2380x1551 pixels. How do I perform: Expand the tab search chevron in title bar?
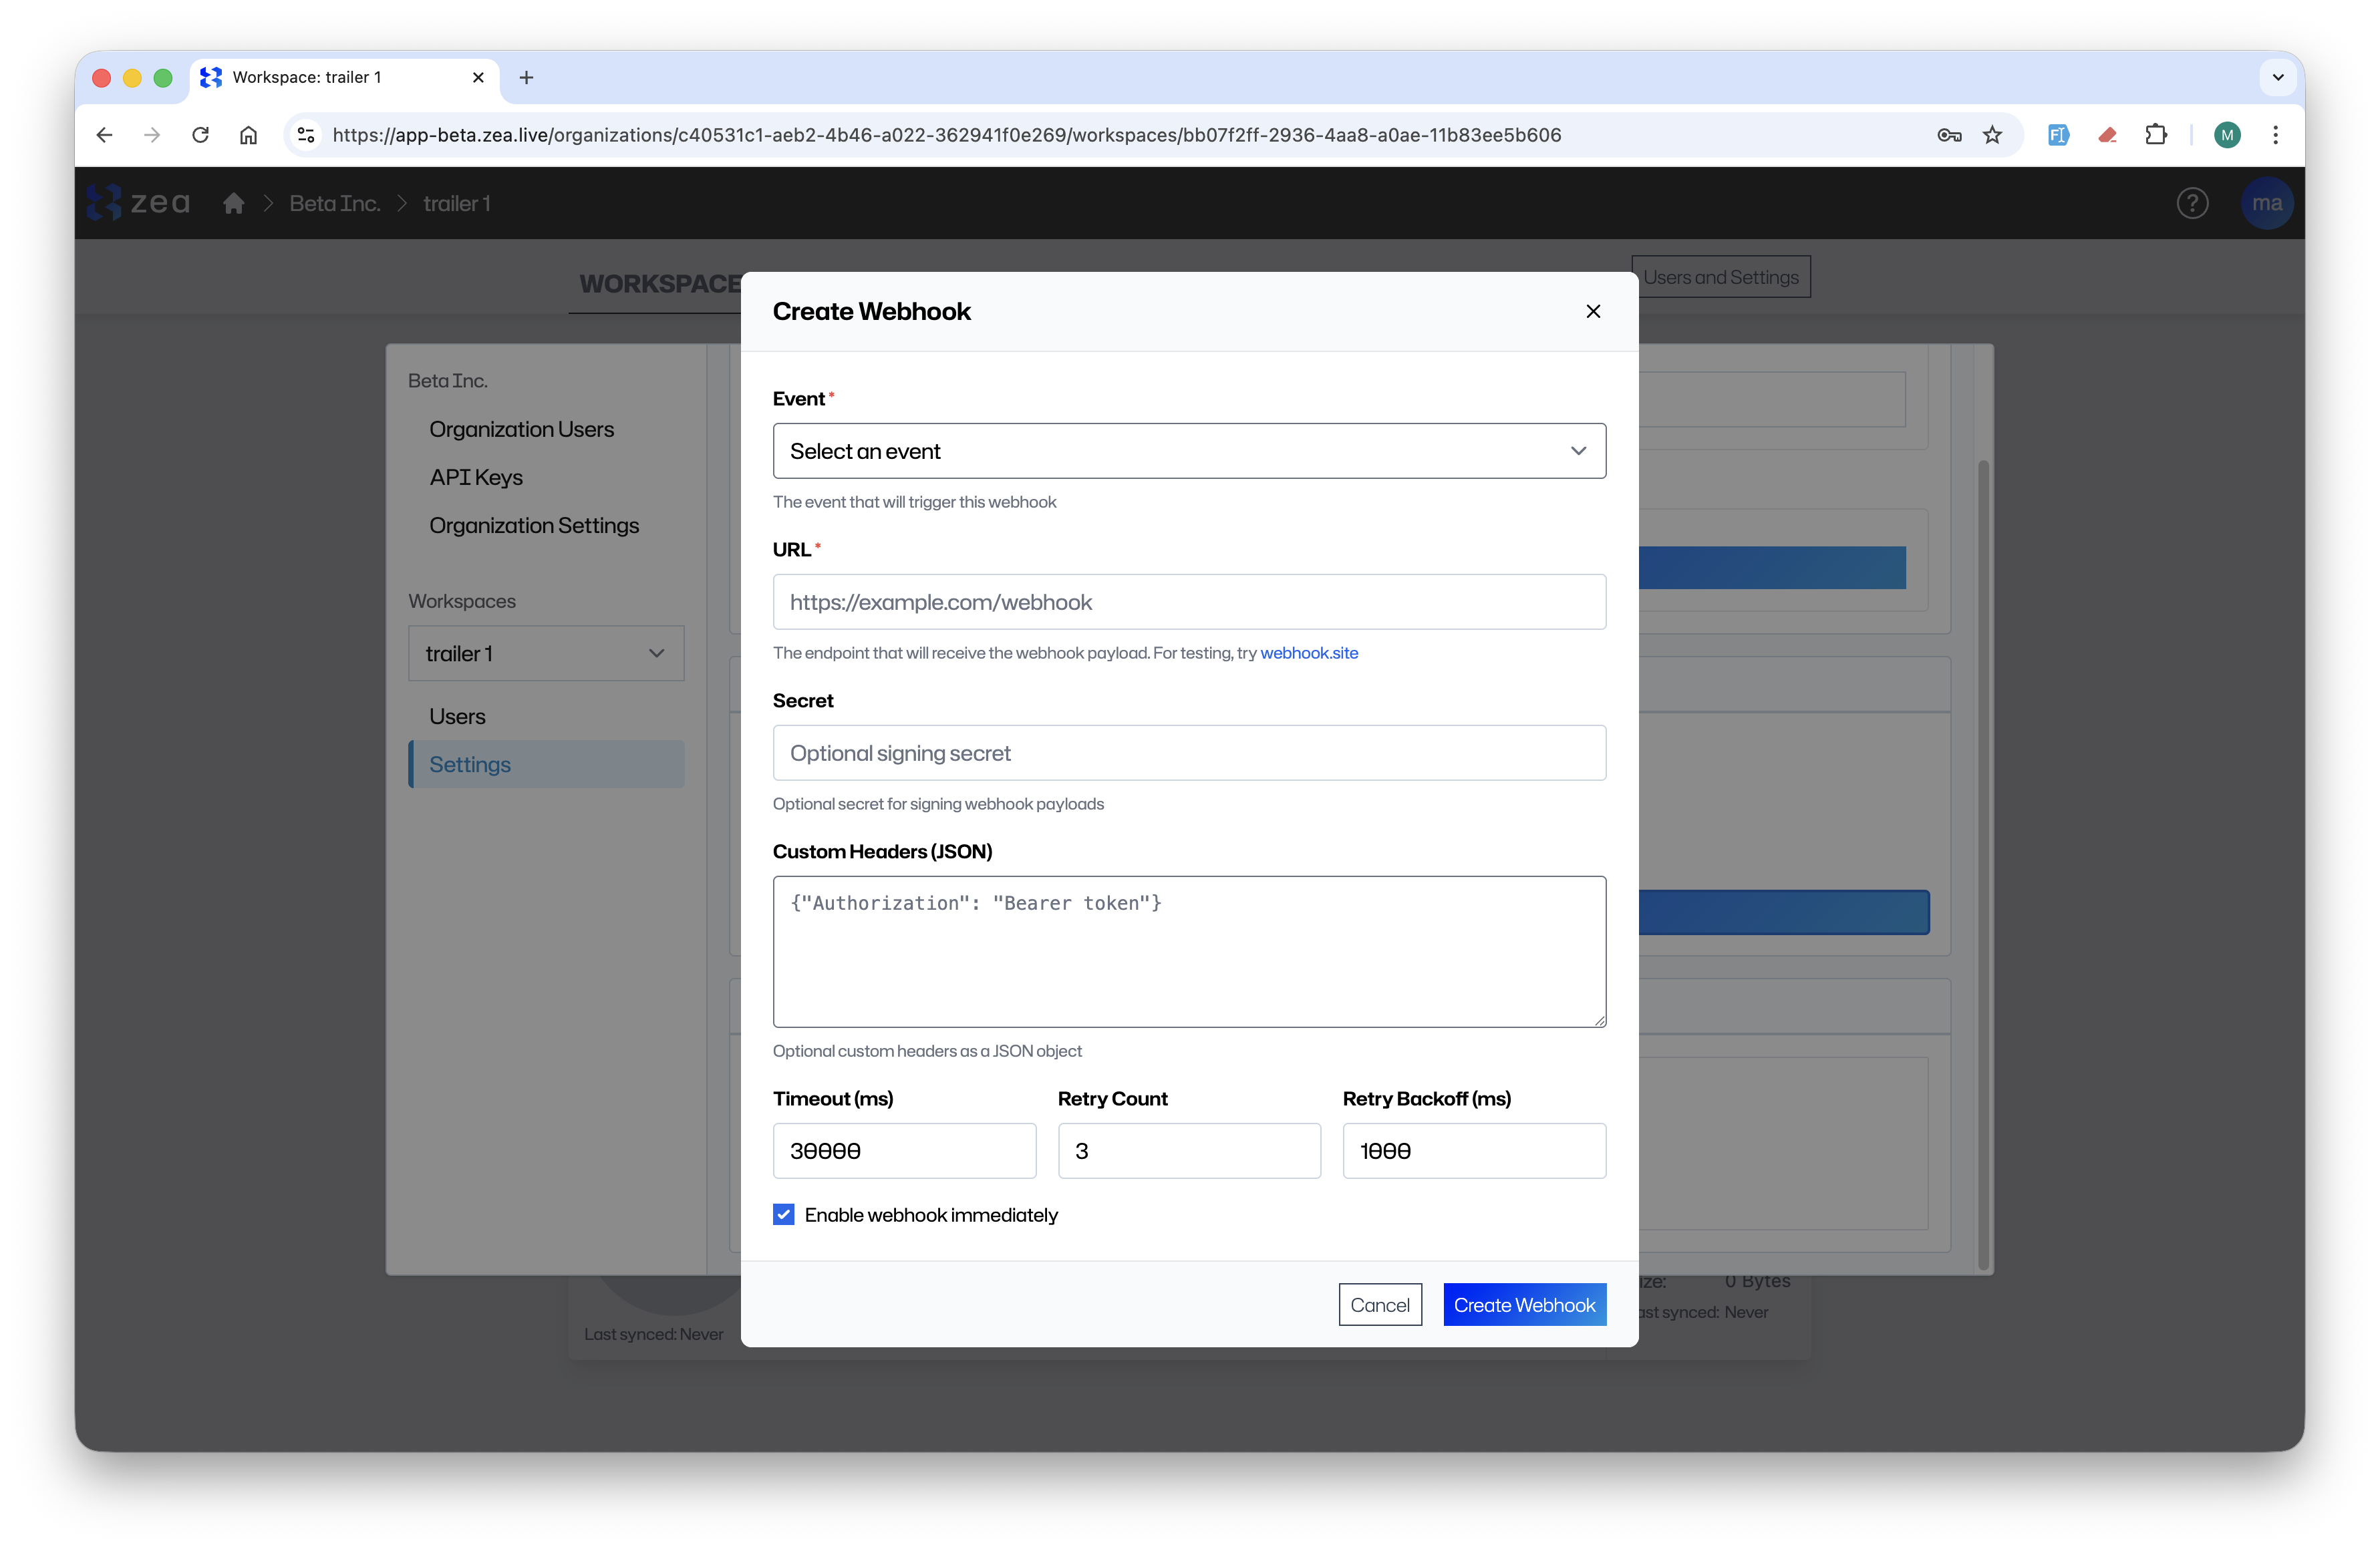click(2277, 77)
